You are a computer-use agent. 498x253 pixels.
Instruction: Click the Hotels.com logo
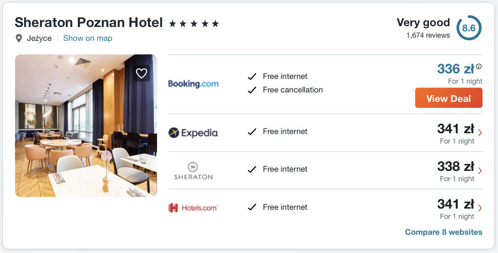coord(193,207)
